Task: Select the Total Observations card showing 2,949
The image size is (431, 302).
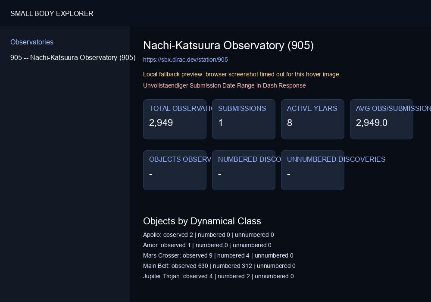Action: [175, 119]
